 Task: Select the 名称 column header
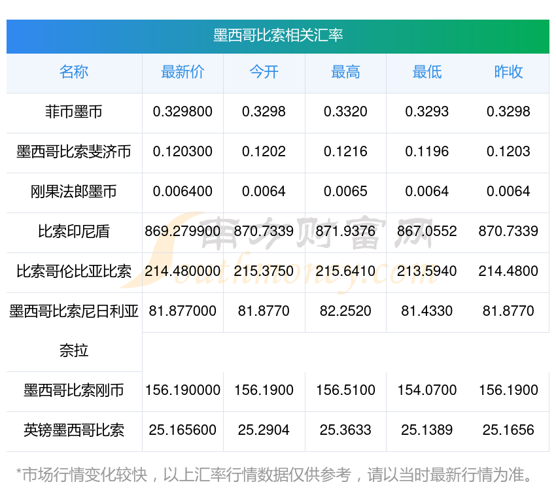(x=74, y=72)
